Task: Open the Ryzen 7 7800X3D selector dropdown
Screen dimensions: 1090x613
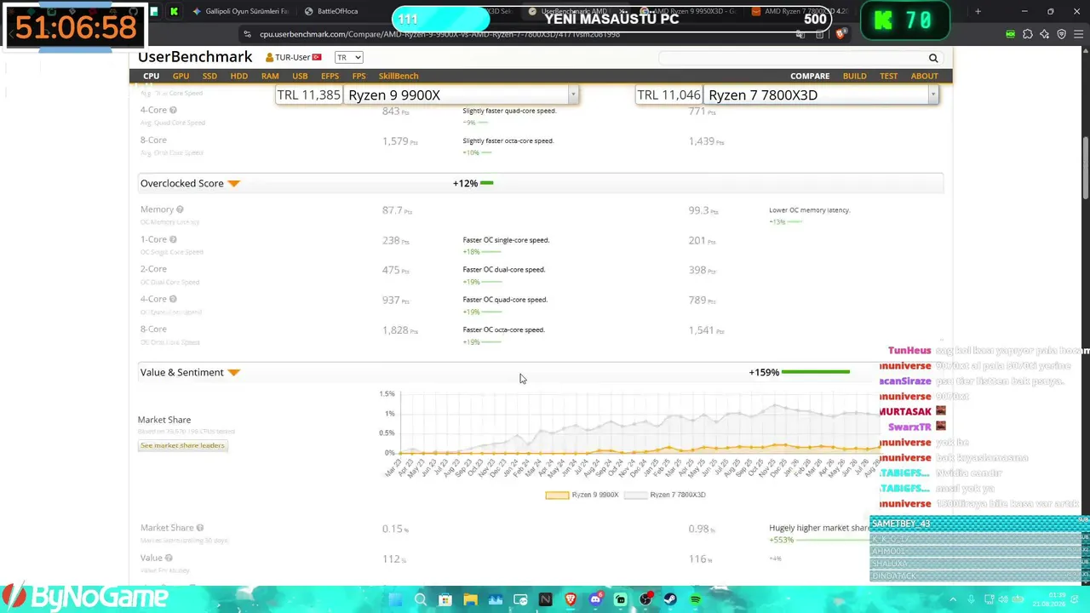Action: coord(933,95)
